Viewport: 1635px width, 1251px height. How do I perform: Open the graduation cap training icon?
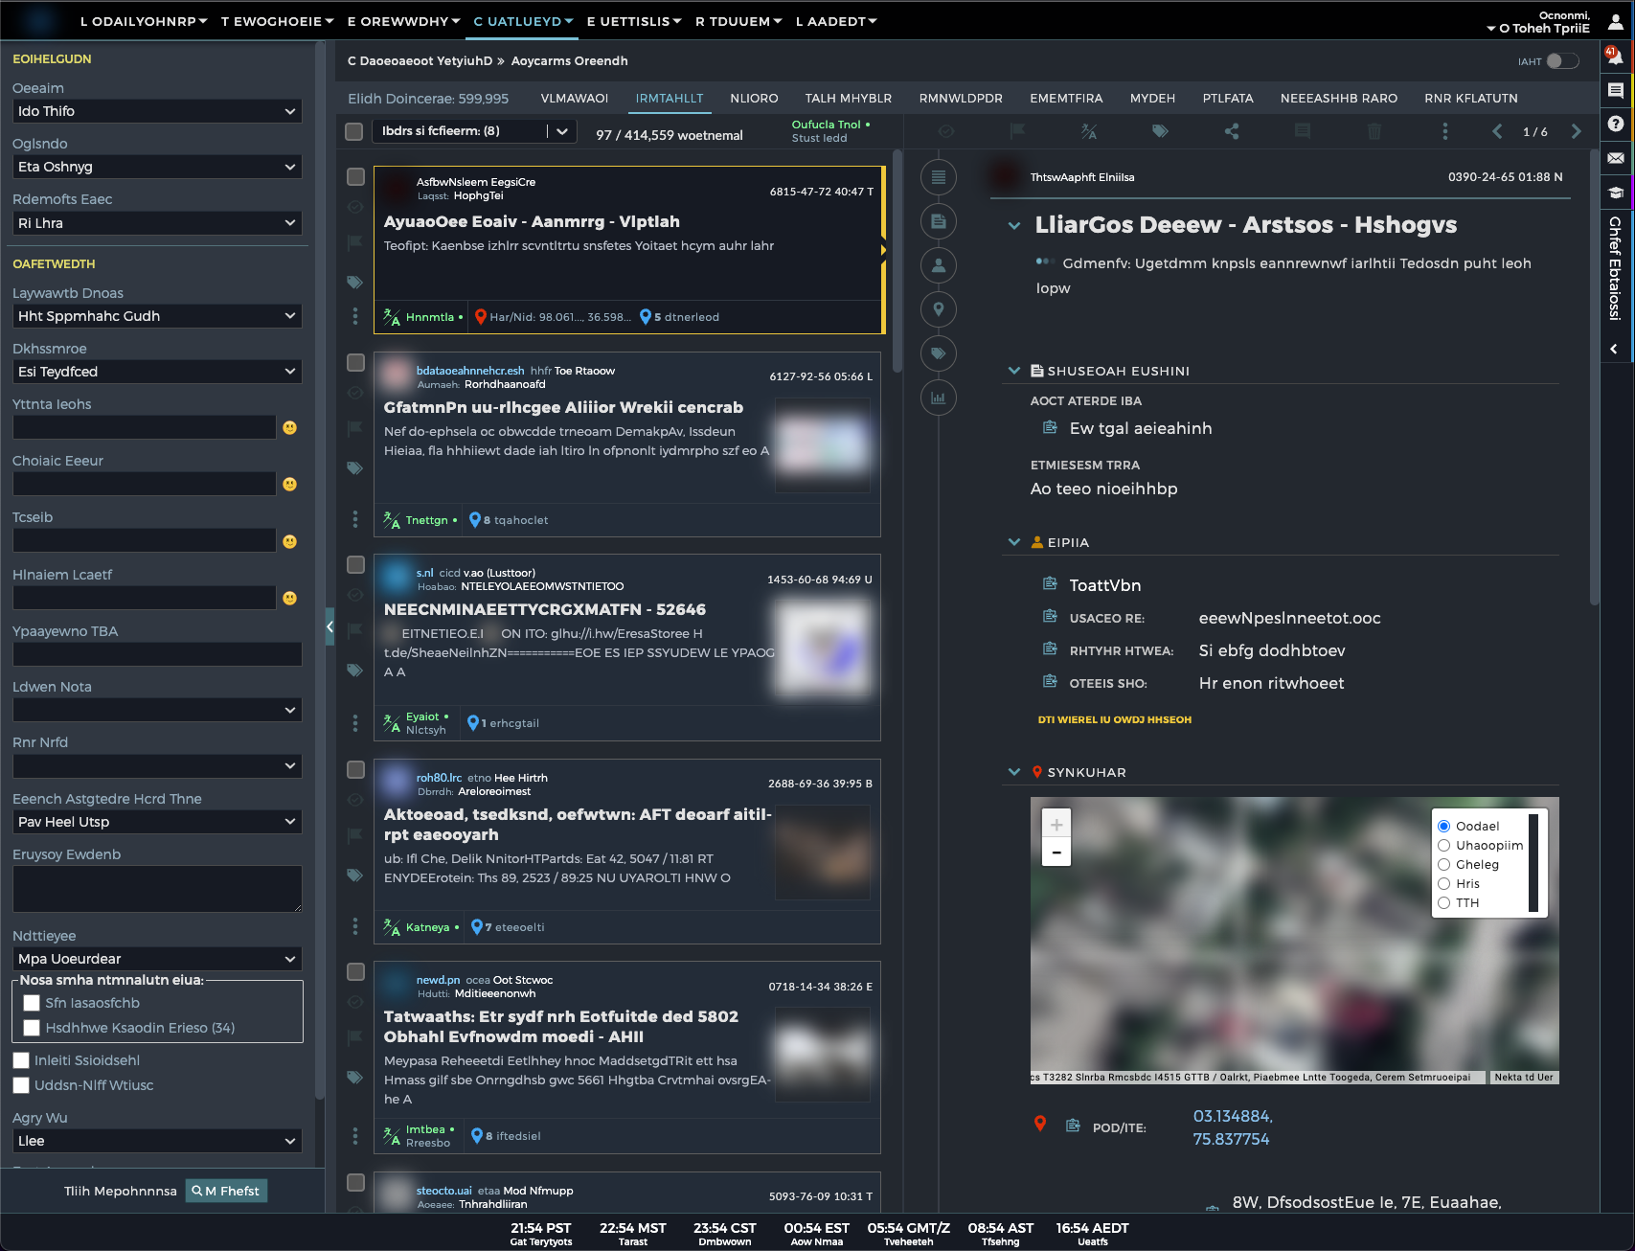[x=1615, y=193]
